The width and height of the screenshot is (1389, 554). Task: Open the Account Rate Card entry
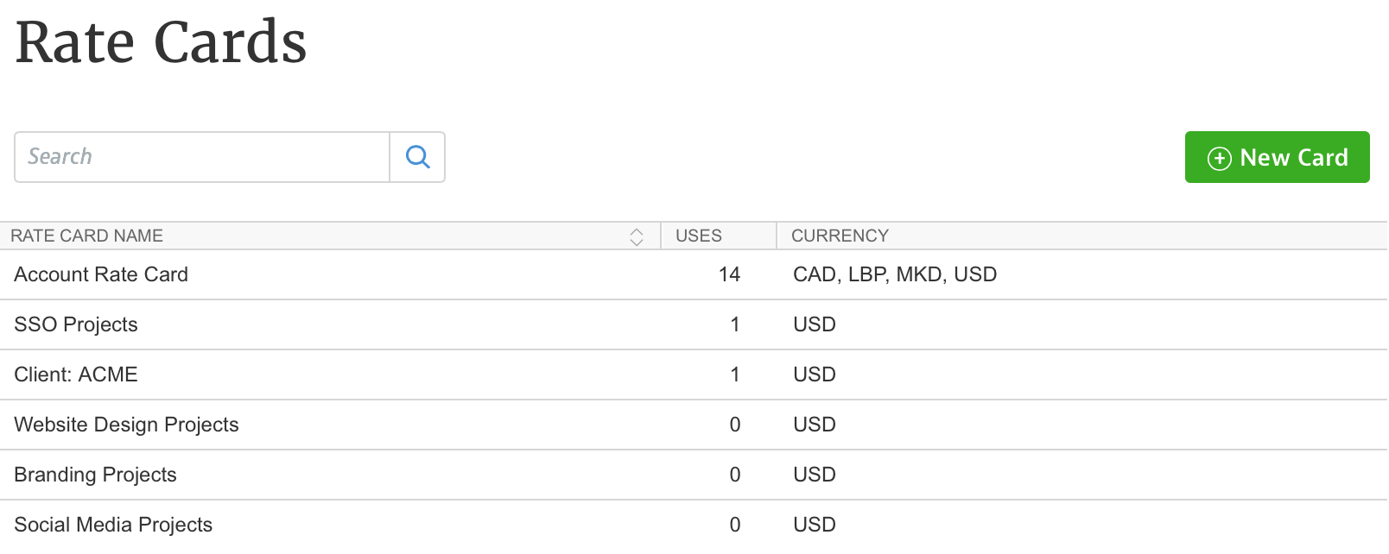101,274
